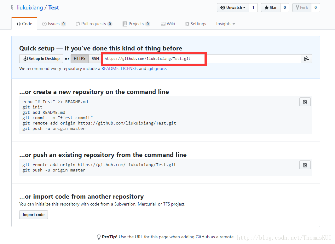Open the Code tab
The image size is (335, 244).
pos(24,24)
